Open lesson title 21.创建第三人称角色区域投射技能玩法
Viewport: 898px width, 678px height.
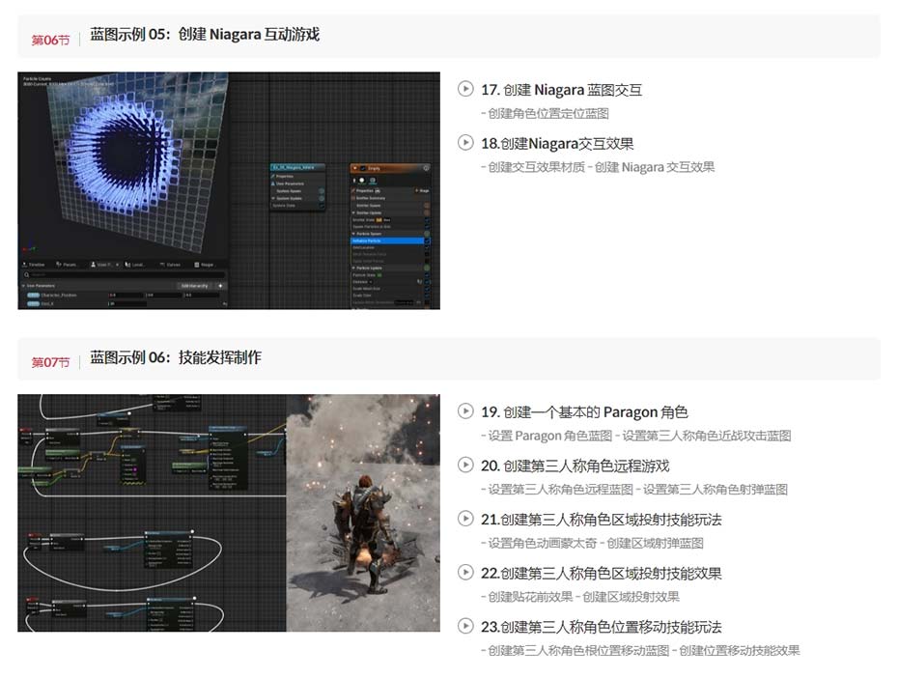click(x=602, y=520)
